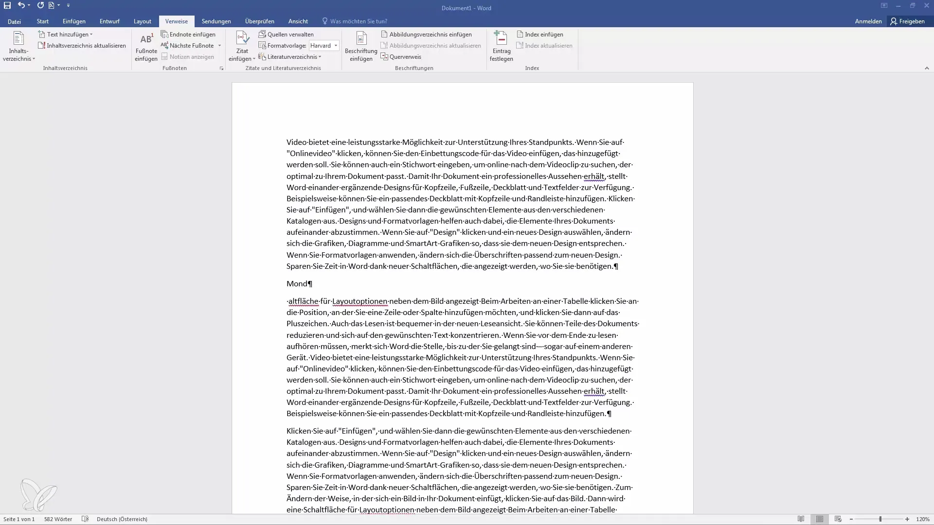This screenshot has height=525, width=934.
Task: Zoom in with the plus button
Action: click(907, 519)
